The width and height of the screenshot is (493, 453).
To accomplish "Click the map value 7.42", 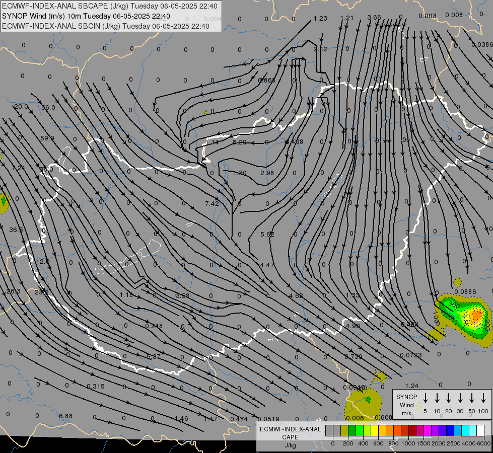I will [x=212, y=204].
